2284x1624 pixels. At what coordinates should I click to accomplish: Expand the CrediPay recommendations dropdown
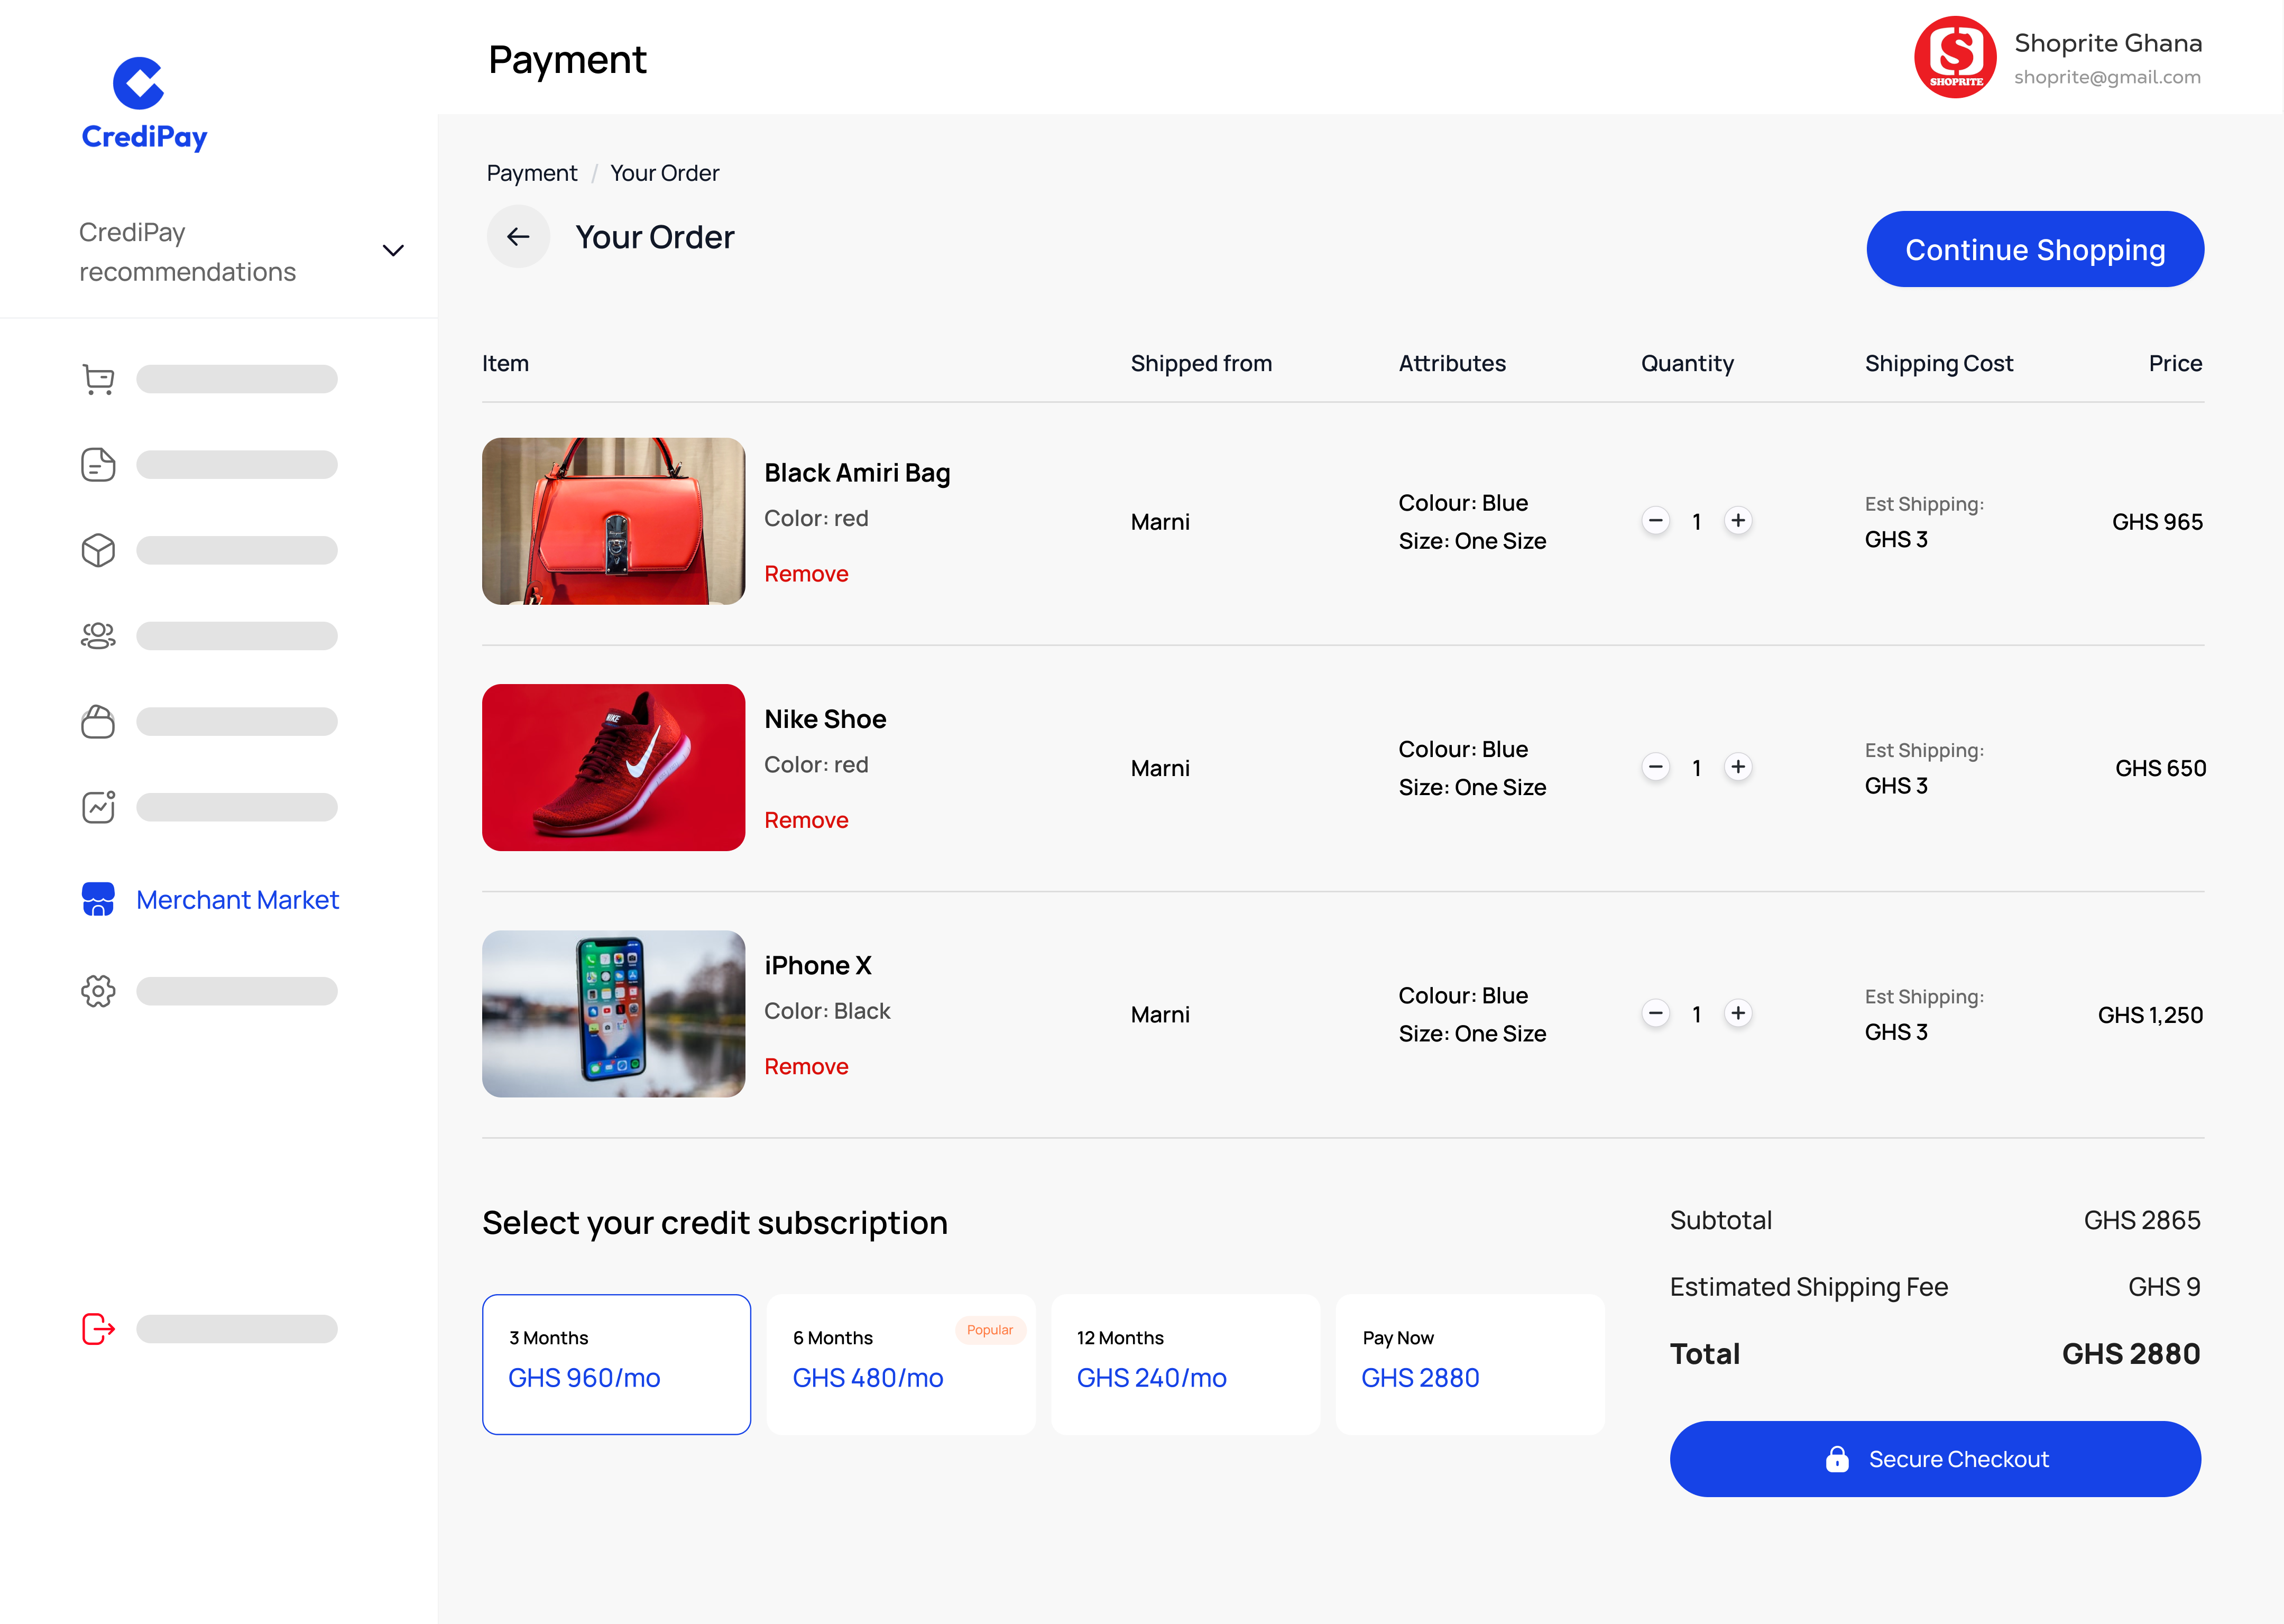[393, 250]
